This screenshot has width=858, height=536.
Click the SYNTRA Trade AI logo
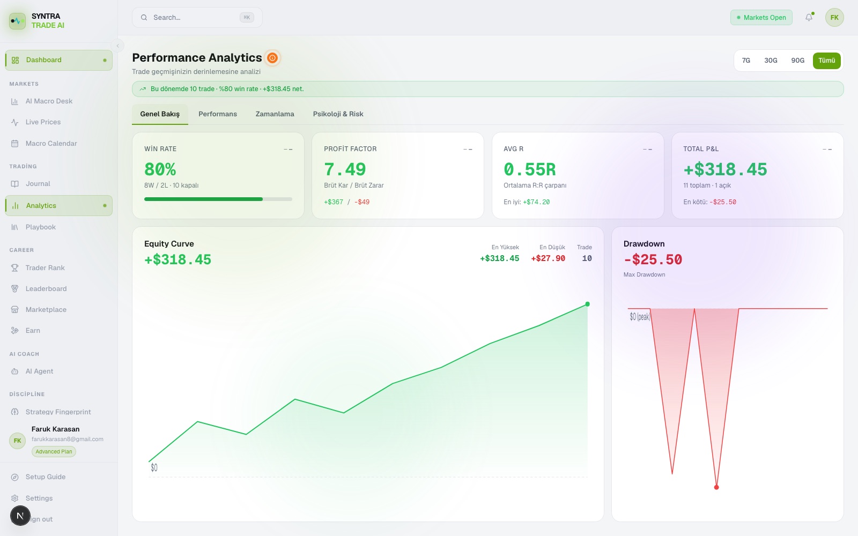pyautogui.click(x=37, y=21)
